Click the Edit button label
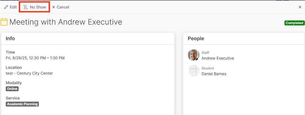Screen dimensions: 305x115 coord(13,7)
